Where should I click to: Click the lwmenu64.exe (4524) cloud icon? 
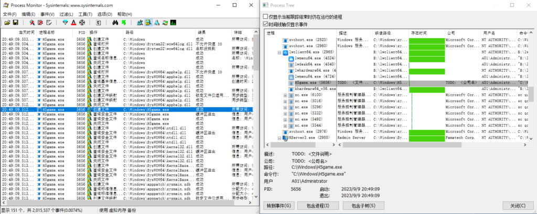point(291,59)
